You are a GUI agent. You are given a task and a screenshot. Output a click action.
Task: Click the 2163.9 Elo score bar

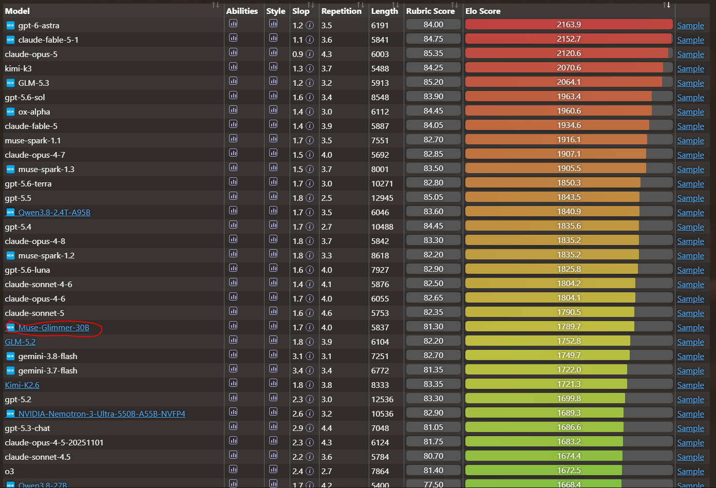tap(569, 24)
